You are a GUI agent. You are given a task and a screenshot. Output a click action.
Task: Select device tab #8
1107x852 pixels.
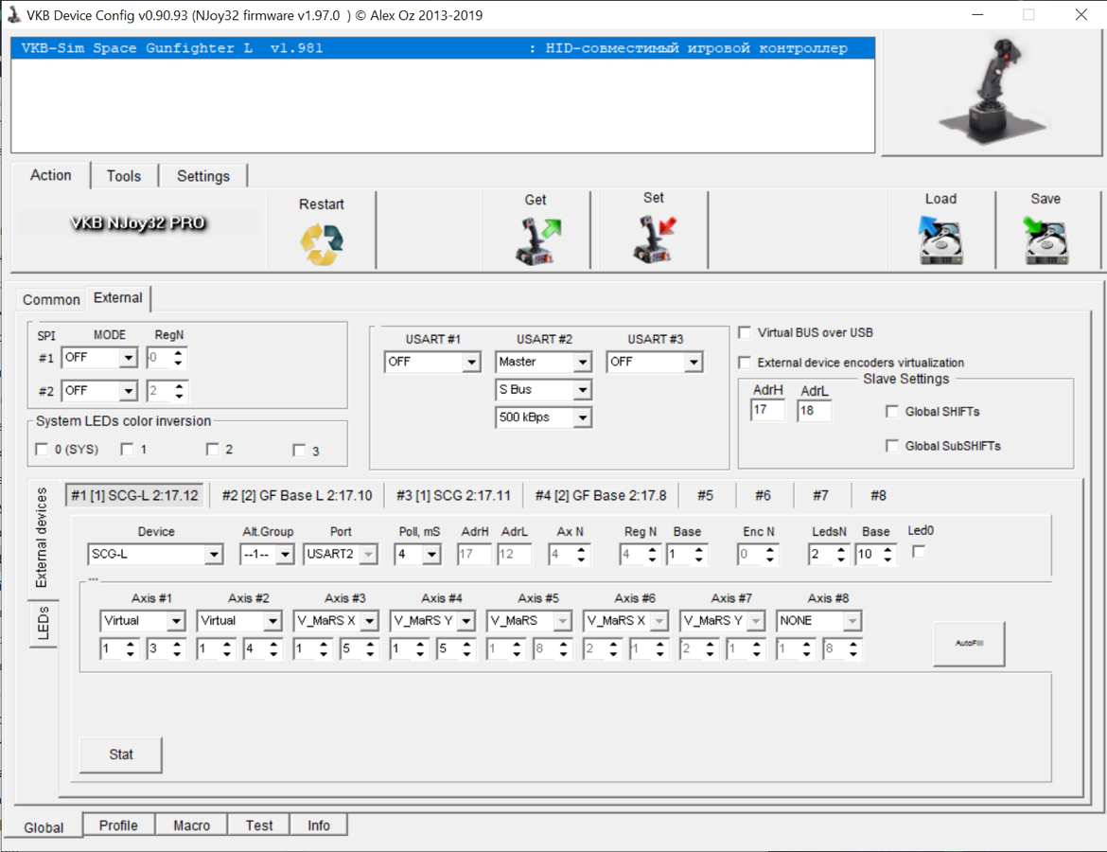(x=878, y=495)
